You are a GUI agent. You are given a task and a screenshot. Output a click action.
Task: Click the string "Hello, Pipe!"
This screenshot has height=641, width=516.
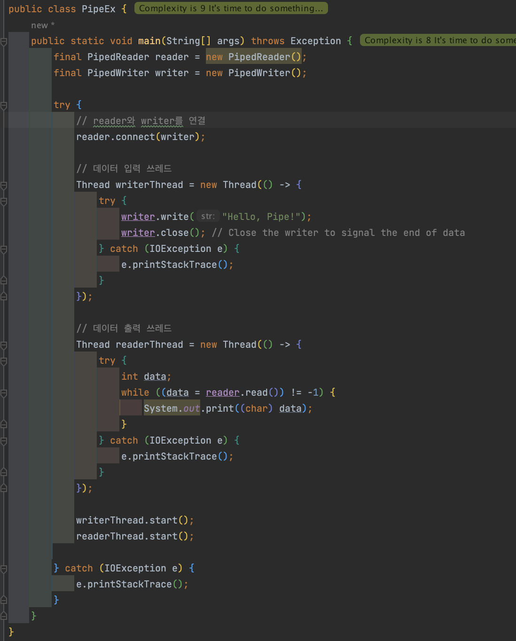pos(261,217)
